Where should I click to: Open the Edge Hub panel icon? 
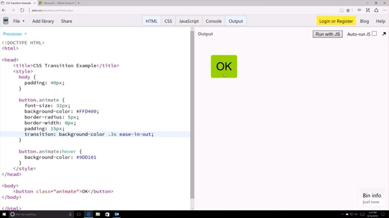pyautogui.click(x=359, y=10)
